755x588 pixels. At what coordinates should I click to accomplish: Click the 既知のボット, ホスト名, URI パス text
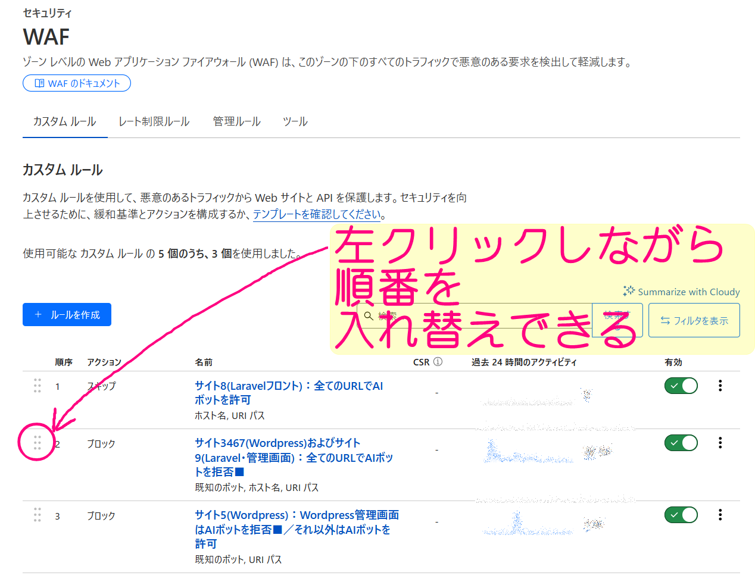[257, 487]
